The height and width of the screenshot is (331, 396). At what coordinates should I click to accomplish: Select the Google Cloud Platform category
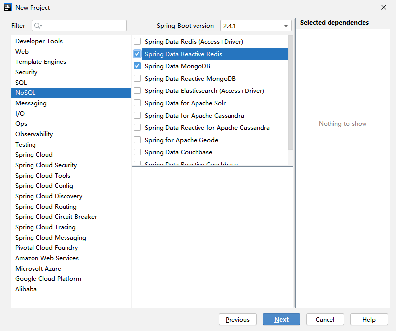pos(48,278)
